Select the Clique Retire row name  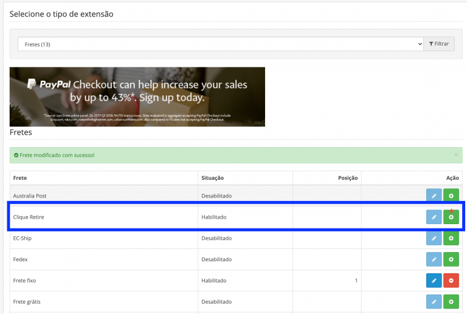(x=29, y=217)
